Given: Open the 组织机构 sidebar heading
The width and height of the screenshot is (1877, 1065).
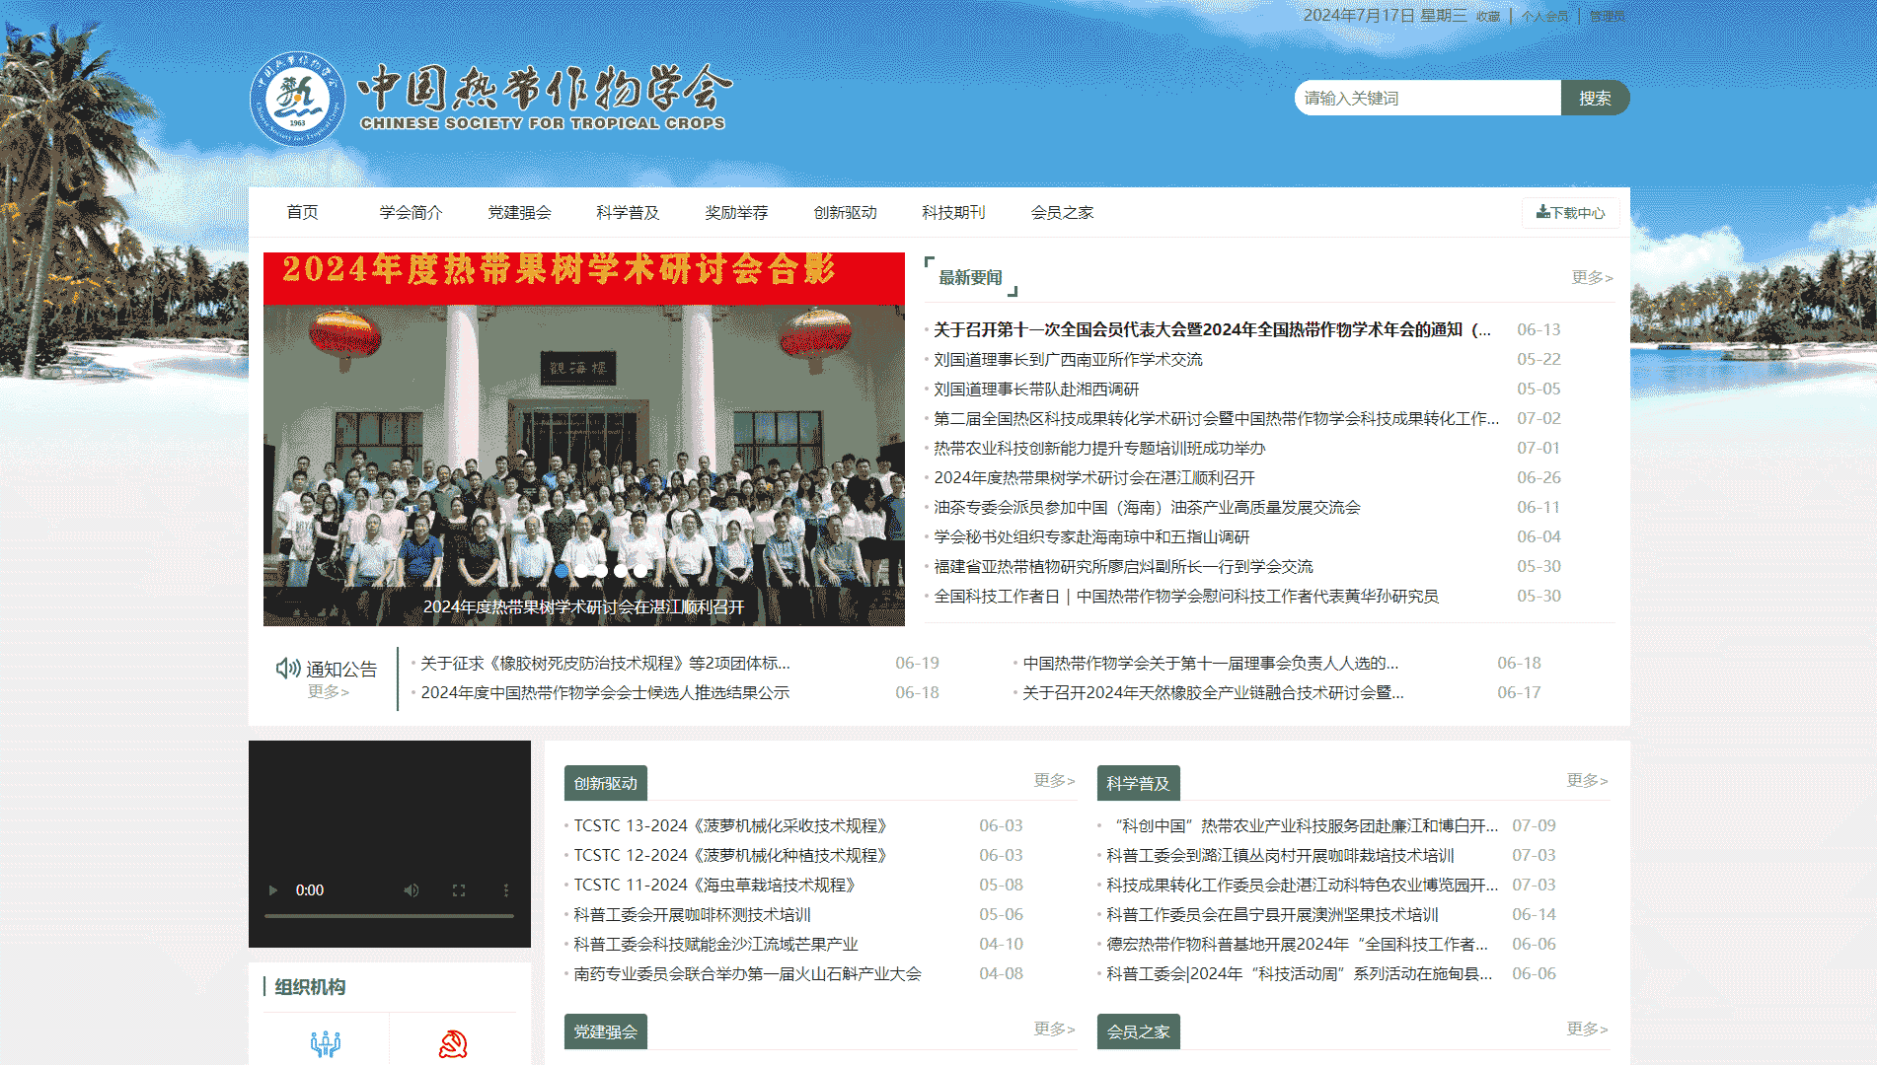Looking at the screenshot, I should pos(310,987).
